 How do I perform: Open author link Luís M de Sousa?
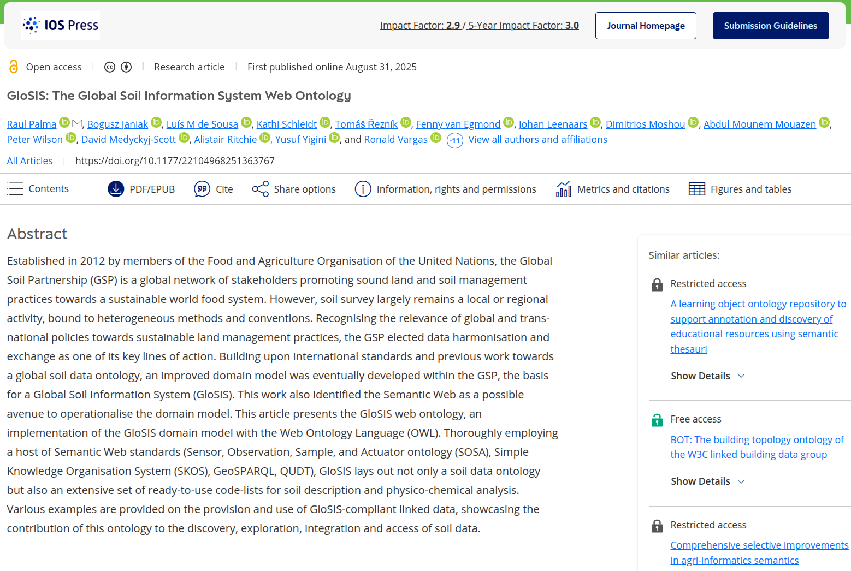coord(202,124)
